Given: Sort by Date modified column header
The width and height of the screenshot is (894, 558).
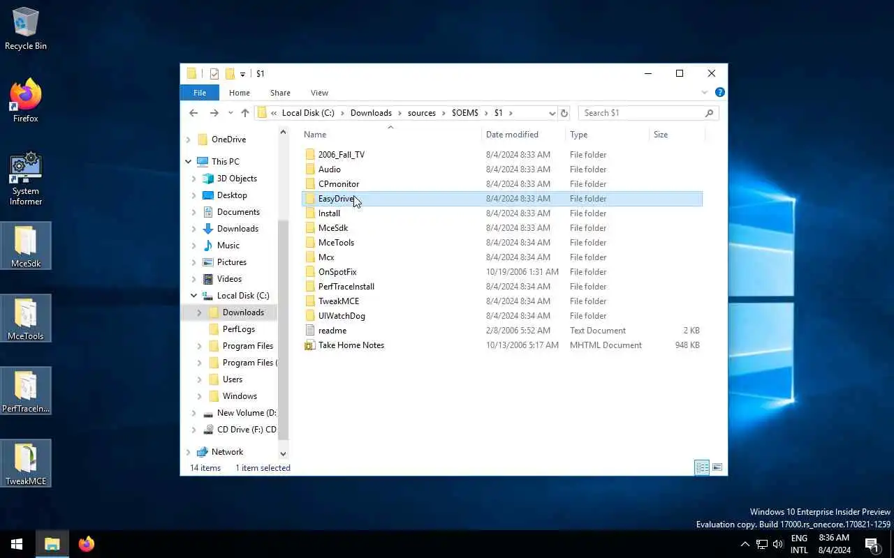Looking at the screenshot, I should [x=524, y=135].
